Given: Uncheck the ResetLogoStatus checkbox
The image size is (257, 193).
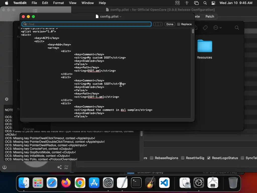Looking at the screenshot, I should pos(209,158).
